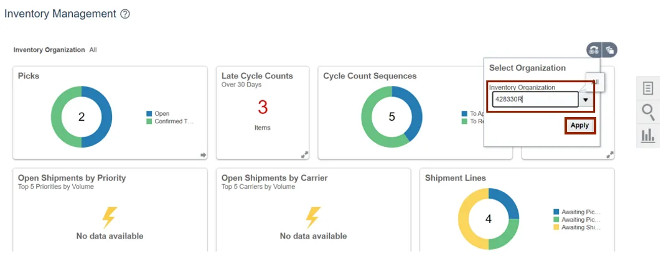This screenshot has width=661, height=254.
Task: Click the stacked pages icon beside change organization
Action: pos(609,50)
